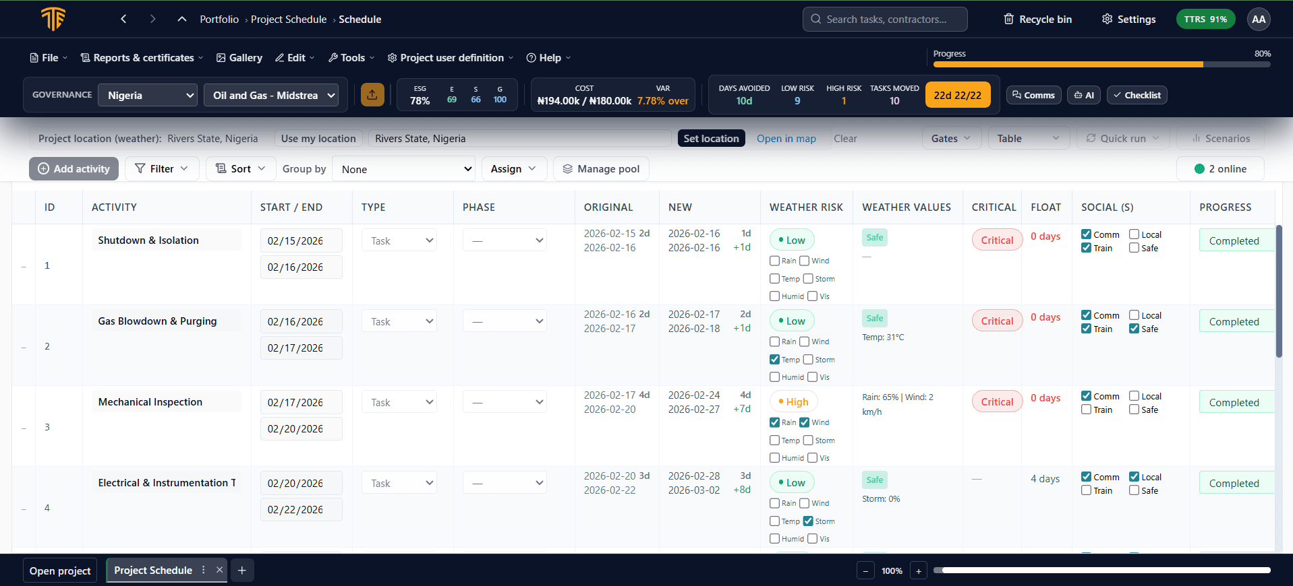Click the back navigation arrow
The height and width of the screenshot is (586, 1293).
(123, 20)
